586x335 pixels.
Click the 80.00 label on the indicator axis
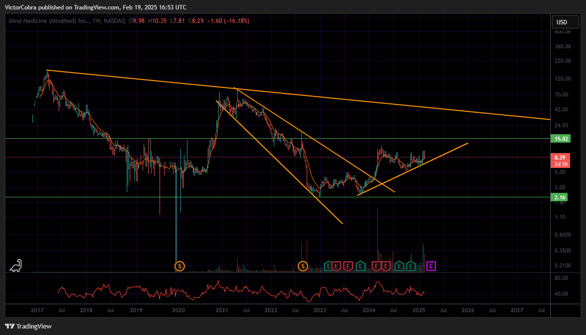pos(562,278)
